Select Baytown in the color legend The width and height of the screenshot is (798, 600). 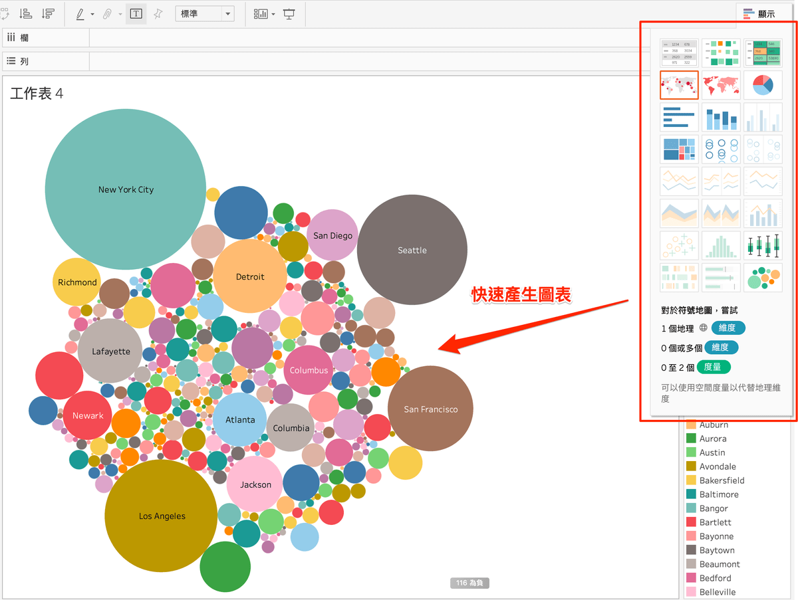coord(717,550)
